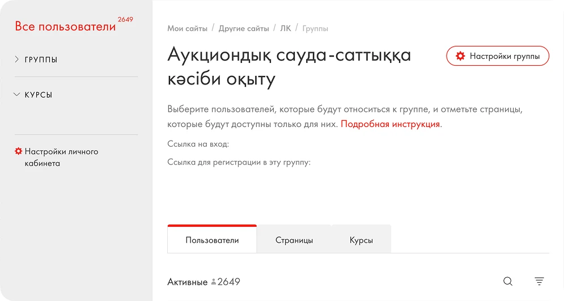Screen dimensions: 564x301
Task: Open the filter lines icon
Action: (x=539, y=281)
